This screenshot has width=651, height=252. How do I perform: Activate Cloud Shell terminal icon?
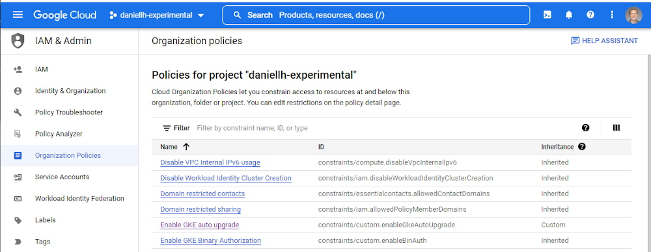pyautogui.click(x=547, y=16)
